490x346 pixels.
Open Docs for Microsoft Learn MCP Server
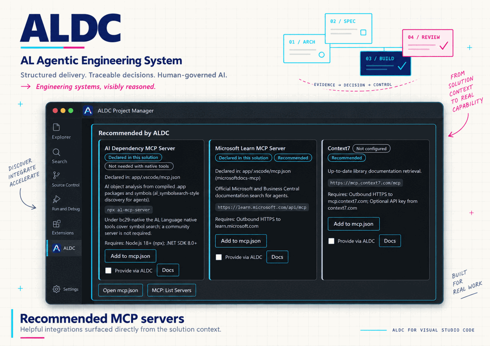277,257
